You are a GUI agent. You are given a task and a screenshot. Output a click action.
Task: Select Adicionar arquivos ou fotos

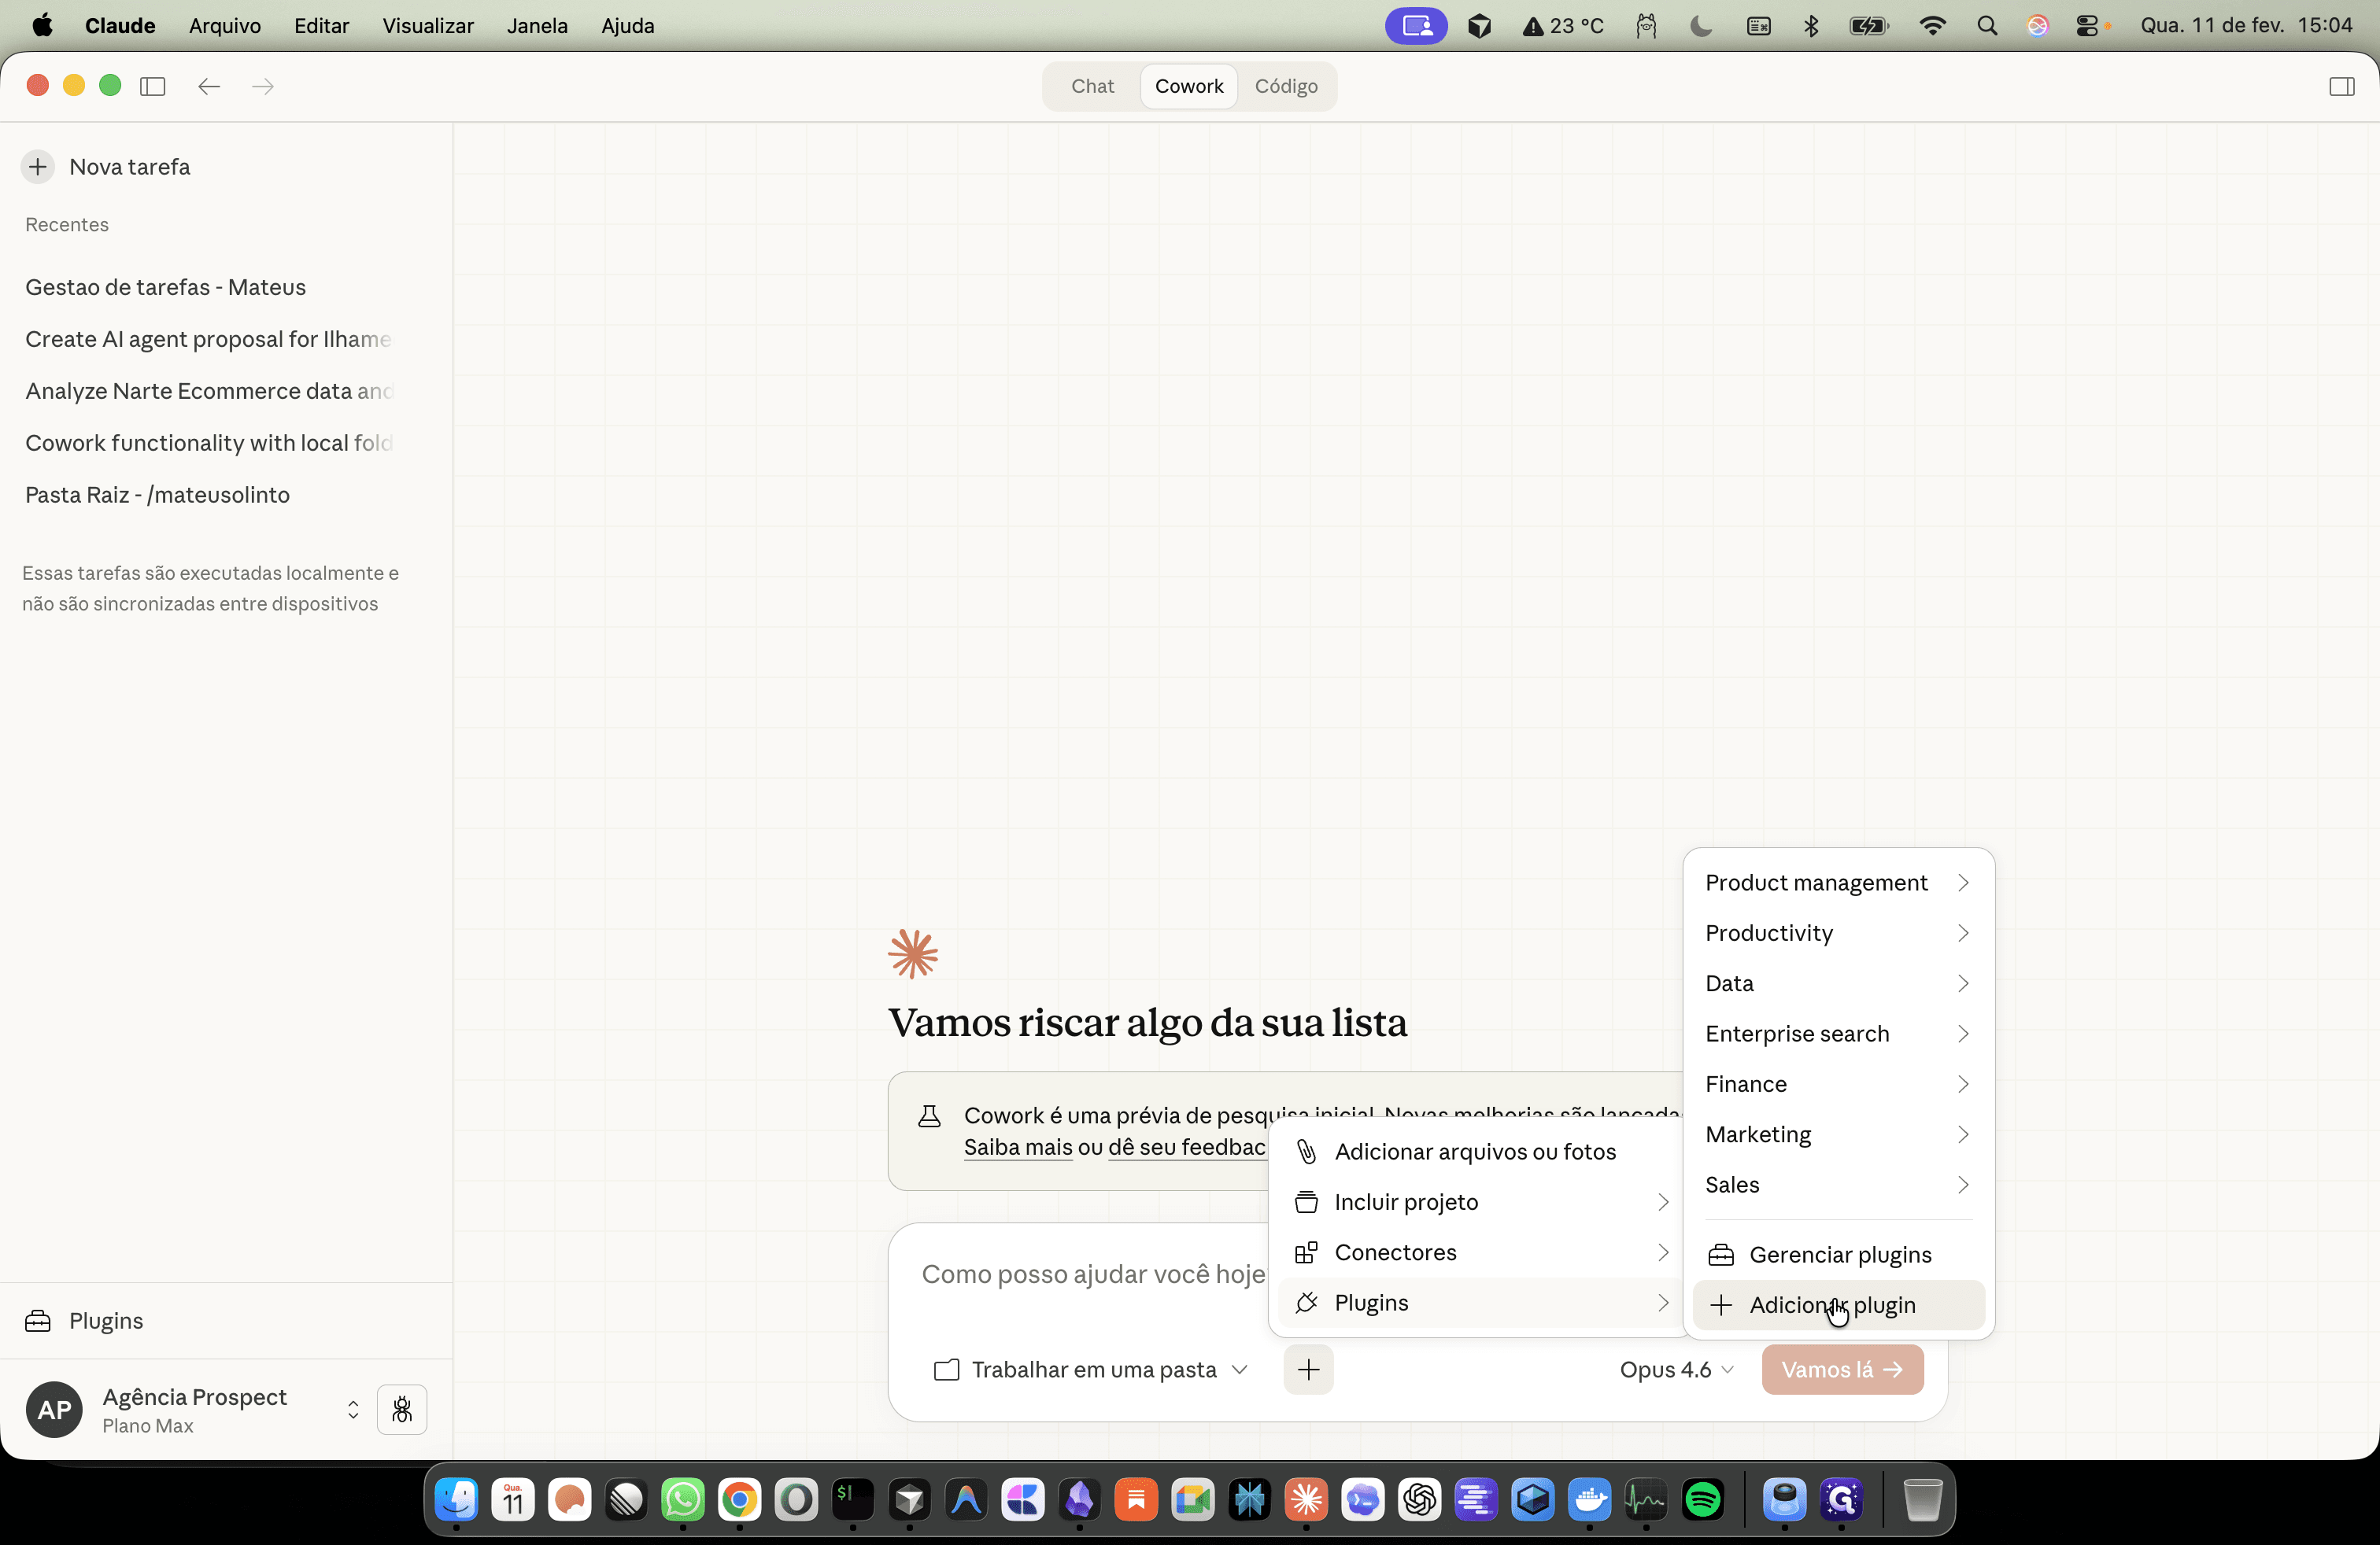tap(1476, 1151)
